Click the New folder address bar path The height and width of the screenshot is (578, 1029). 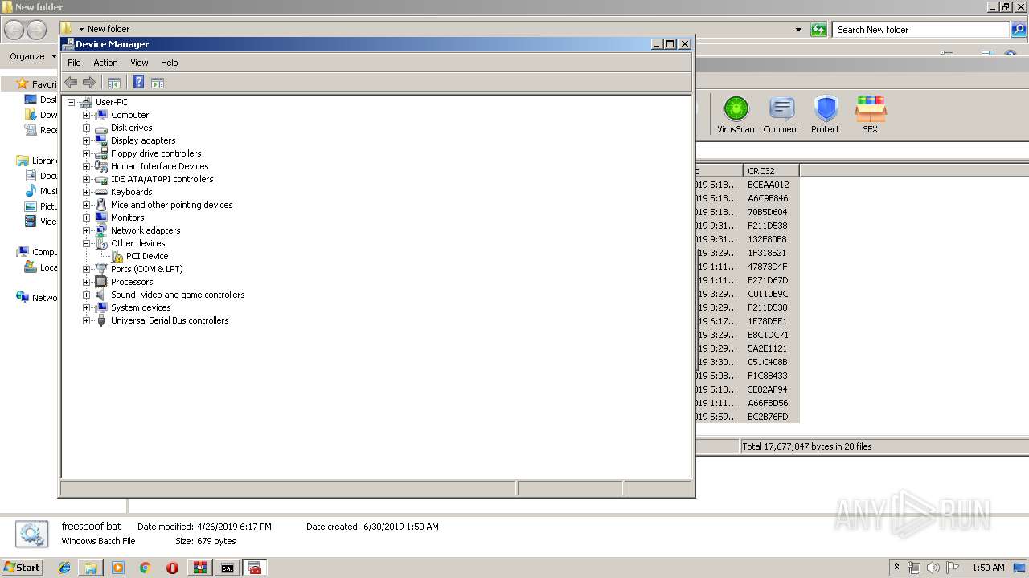pos(109,29)
